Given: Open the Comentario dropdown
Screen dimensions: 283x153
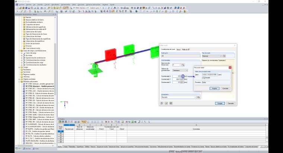Looking at the screenshot, I should [x=179, y=97].
